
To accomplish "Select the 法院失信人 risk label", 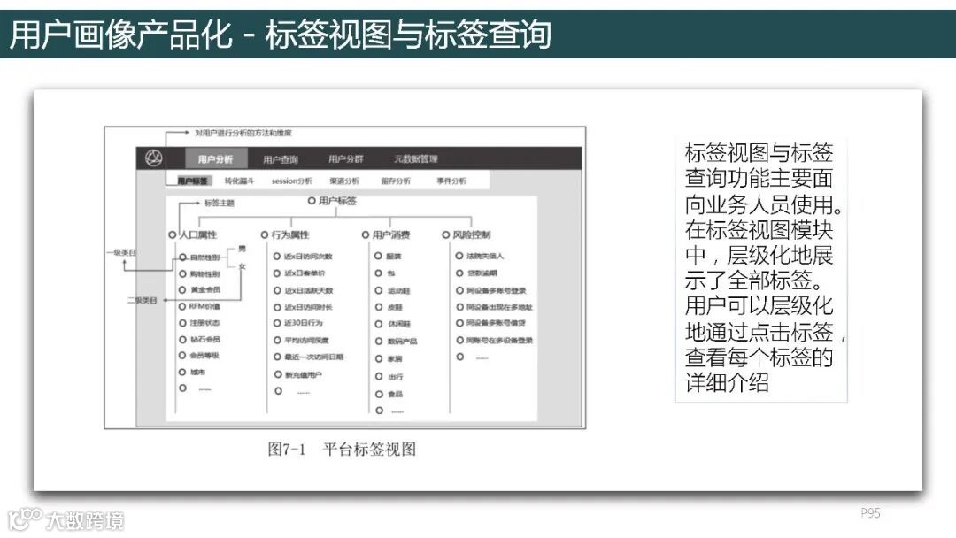I will (x=479, y=256).
